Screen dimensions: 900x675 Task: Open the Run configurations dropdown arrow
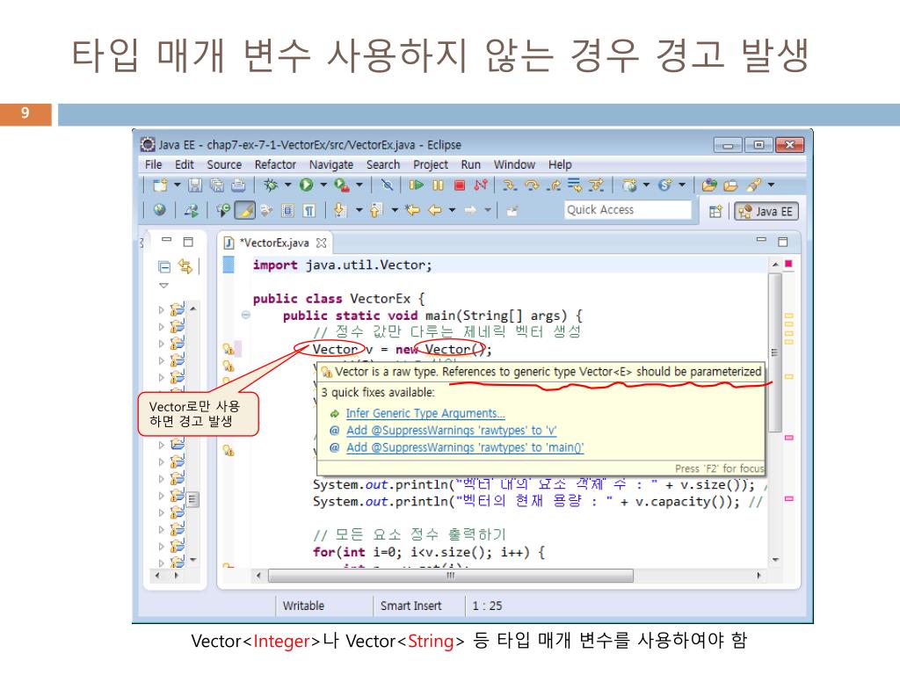(x=323, y=185)
